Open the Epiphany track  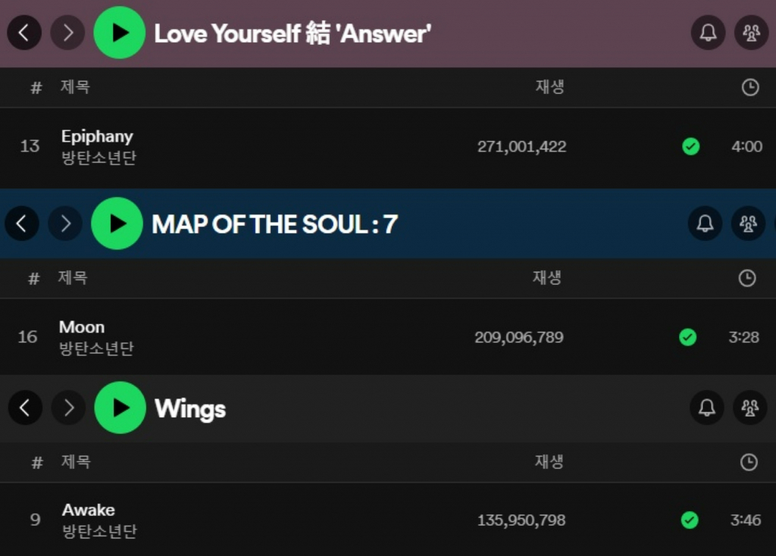(97, 136)
